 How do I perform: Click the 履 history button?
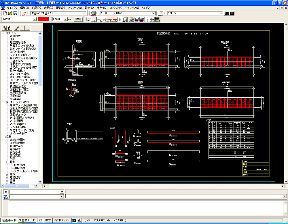tap(6, 192)
